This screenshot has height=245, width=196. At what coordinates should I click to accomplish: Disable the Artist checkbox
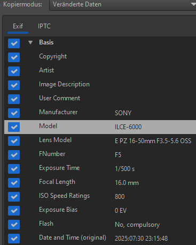pos(14,71)
